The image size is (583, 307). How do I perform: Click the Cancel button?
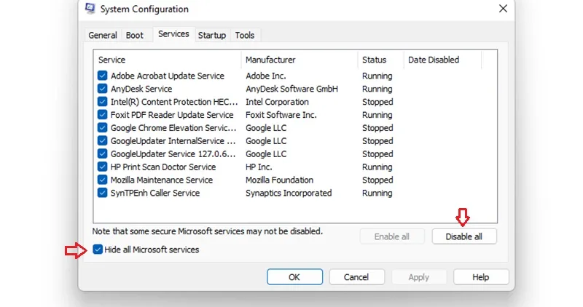356,277
